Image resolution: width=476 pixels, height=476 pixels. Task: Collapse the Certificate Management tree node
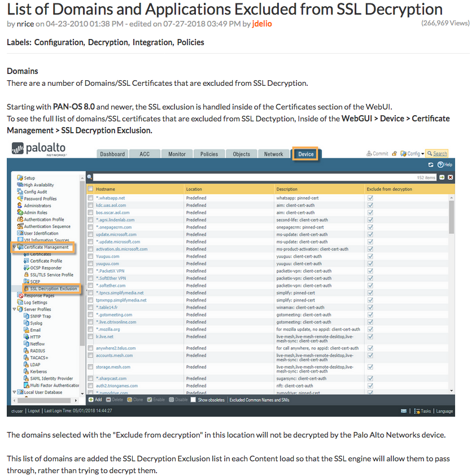14,247
